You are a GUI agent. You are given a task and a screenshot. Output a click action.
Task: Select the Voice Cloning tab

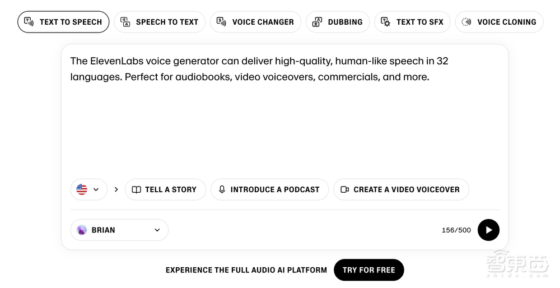[x=500, y=22]
